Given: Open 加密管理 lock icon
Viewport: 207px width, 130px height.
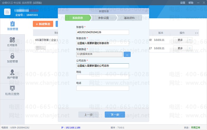Looking at the screenshot, I should coord(12,56).
